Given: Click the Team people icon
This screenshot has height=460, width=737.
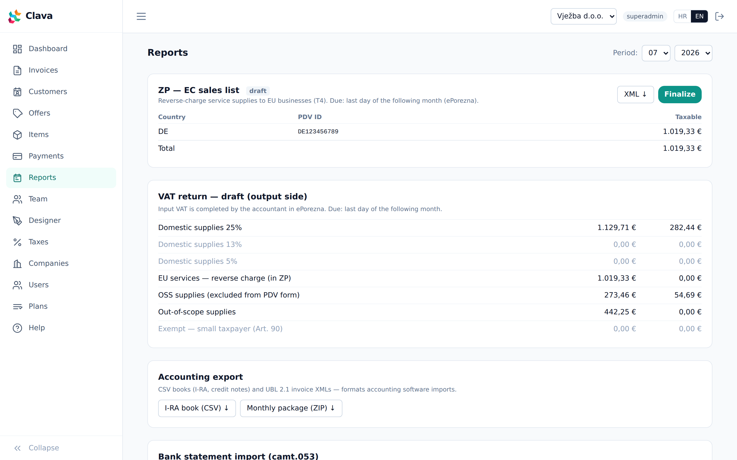Looking at the screenshot, I should tap(17, 199).
